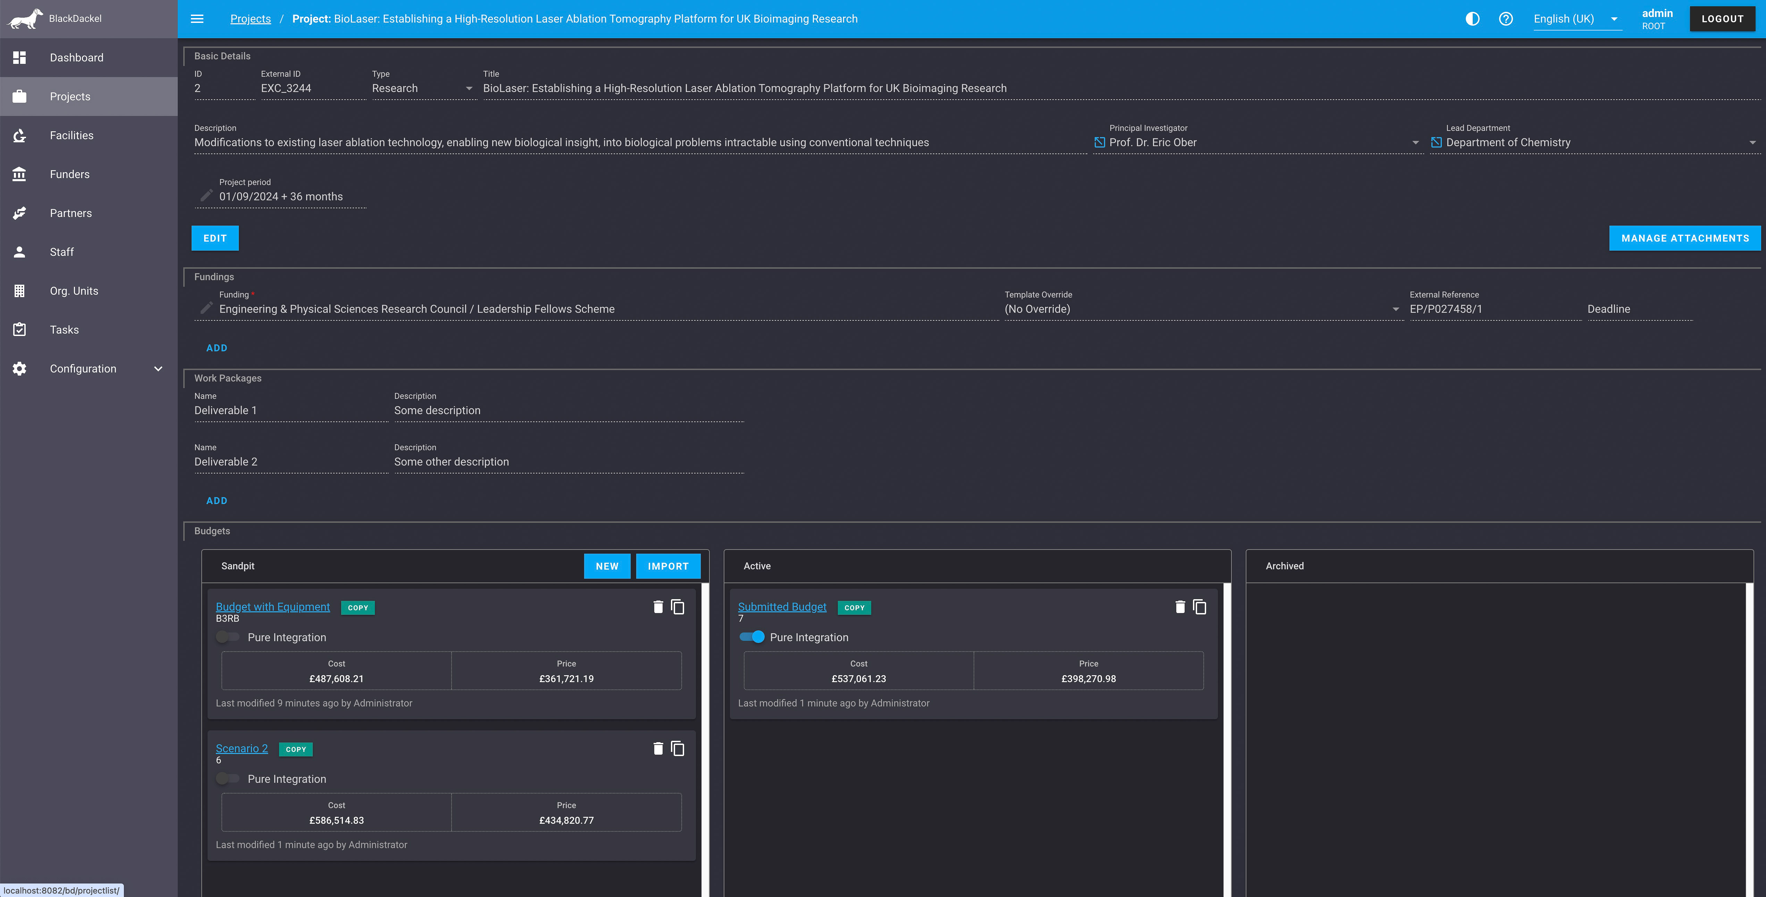Open Partners in sidebar
This screenshot has height=897, width=1766.
coord(89,213)
